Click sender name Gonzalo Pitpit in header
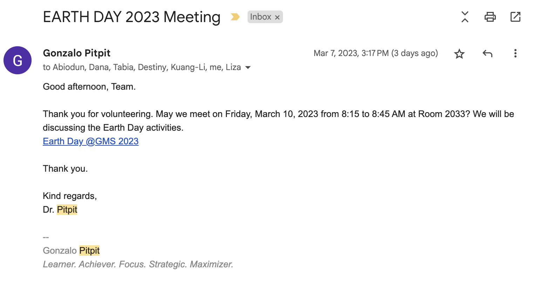This screenshot has height=281, width=533. click(x=76, y=53)
